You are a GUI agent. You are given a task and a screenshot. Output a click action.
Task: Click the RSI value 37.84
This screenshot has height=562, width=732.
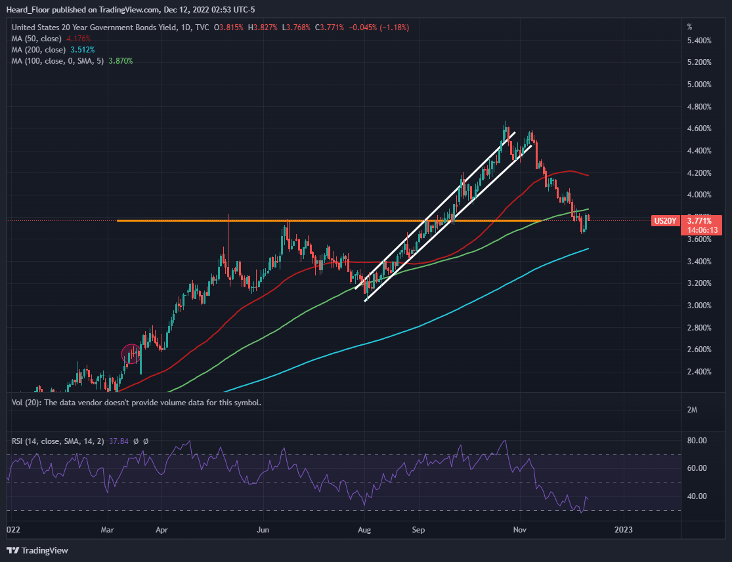point(119,441)
